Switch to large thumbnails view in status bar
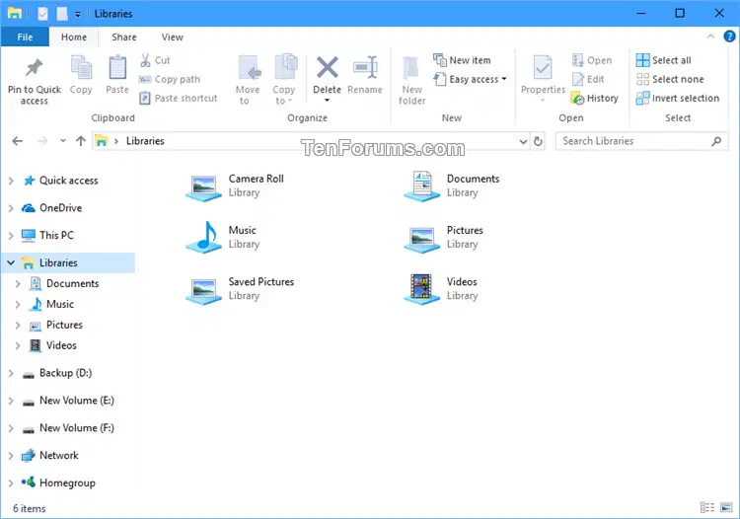Image resolution: width=740 pixels, height=519 pixels. coord(727,508)
